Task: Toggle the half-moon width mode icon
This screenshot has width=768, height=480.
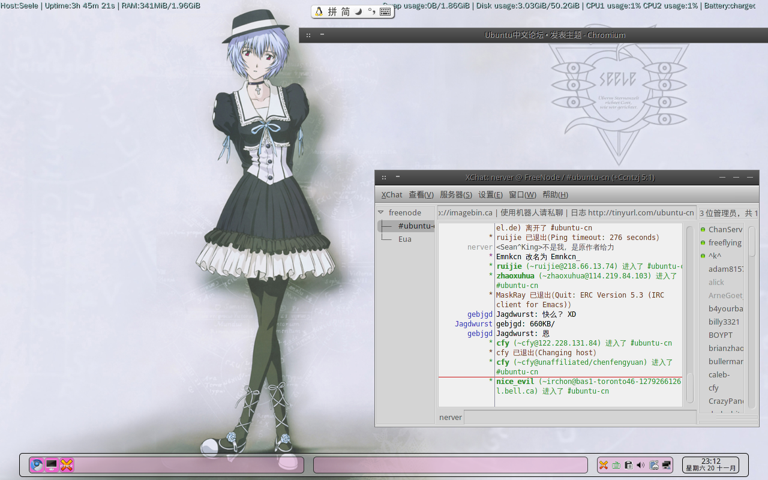Action: (x=359, y=11)
